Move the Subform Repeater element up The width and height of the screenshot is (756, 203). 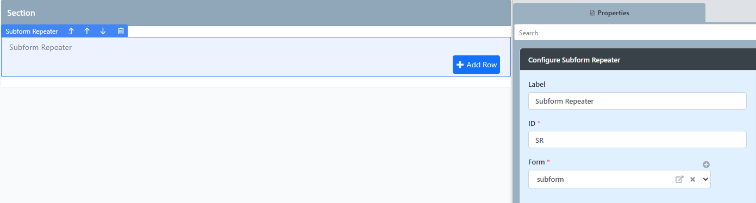tap(86, 31)
